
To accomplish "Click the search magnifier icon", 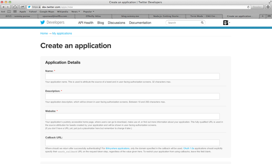I will coord(202,23).
